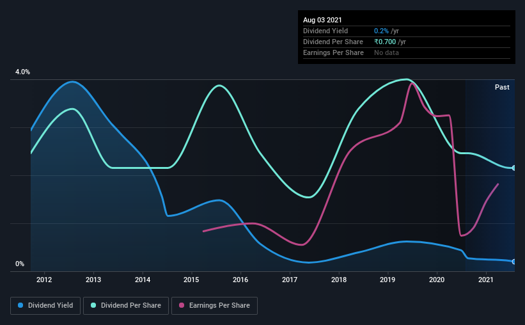Image resolution: width=525 pixels, height=325 pixels.
Task: Toggle the Earnings Per Share legend button
Action: (x=215, y=306)
